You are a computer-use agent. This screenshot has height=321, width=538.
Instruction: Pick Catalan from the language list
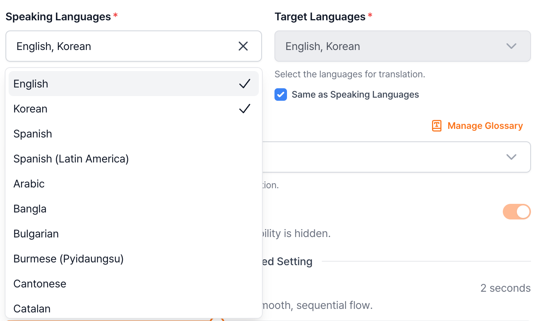click(x=32, y=309)
